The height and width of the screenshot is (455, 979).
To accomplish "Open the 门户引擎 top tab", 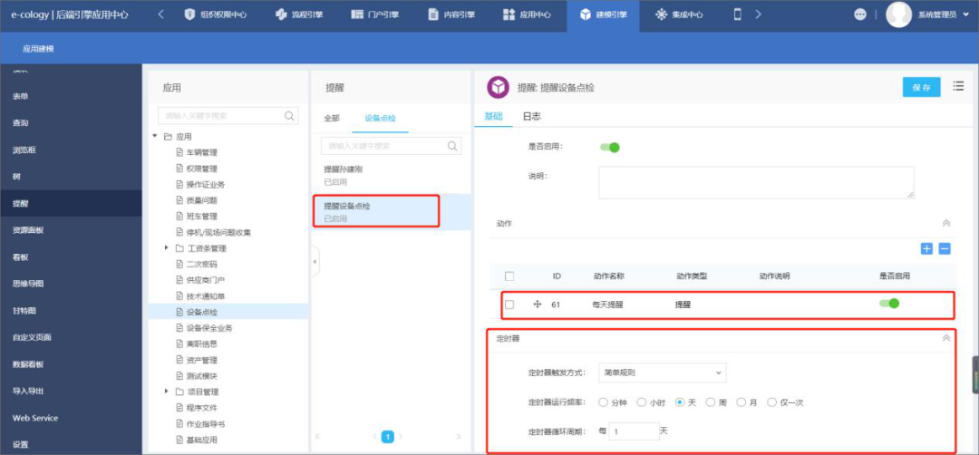I will (374, 15).
